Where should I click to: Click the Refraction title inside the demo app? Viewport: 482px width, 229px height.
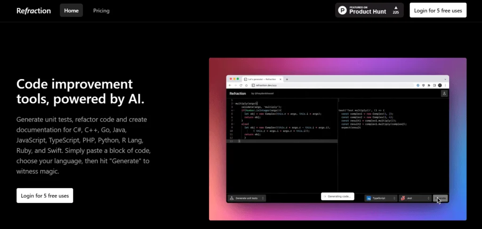click(238, 93)
